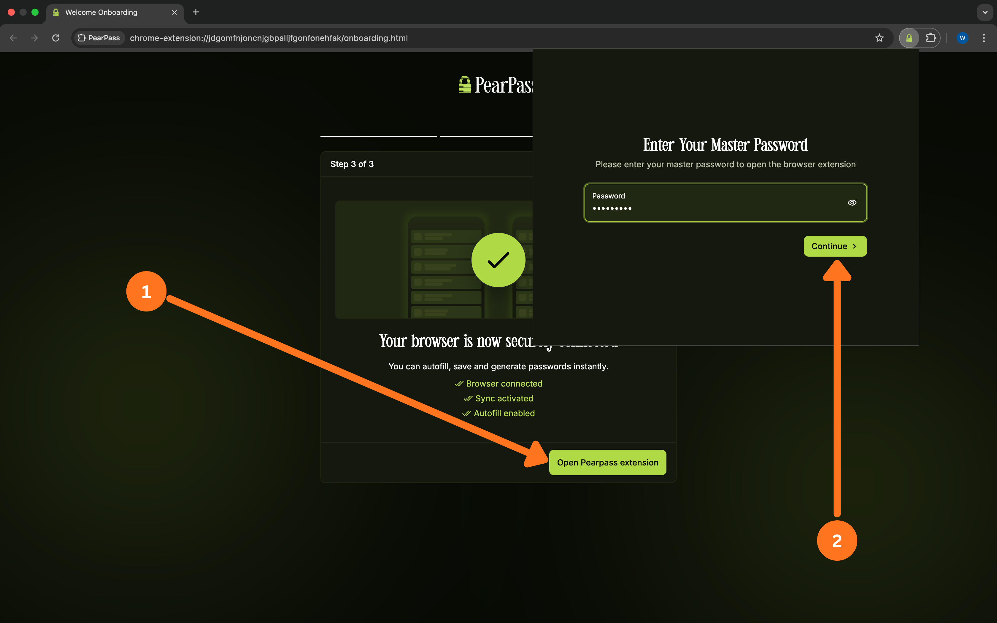Go forward with the browser forward arrow
This screenshot has width=997, height=623.
(35, 38)
